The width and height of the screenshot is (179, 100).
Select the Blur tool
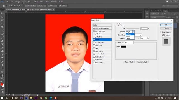(2, 54)
